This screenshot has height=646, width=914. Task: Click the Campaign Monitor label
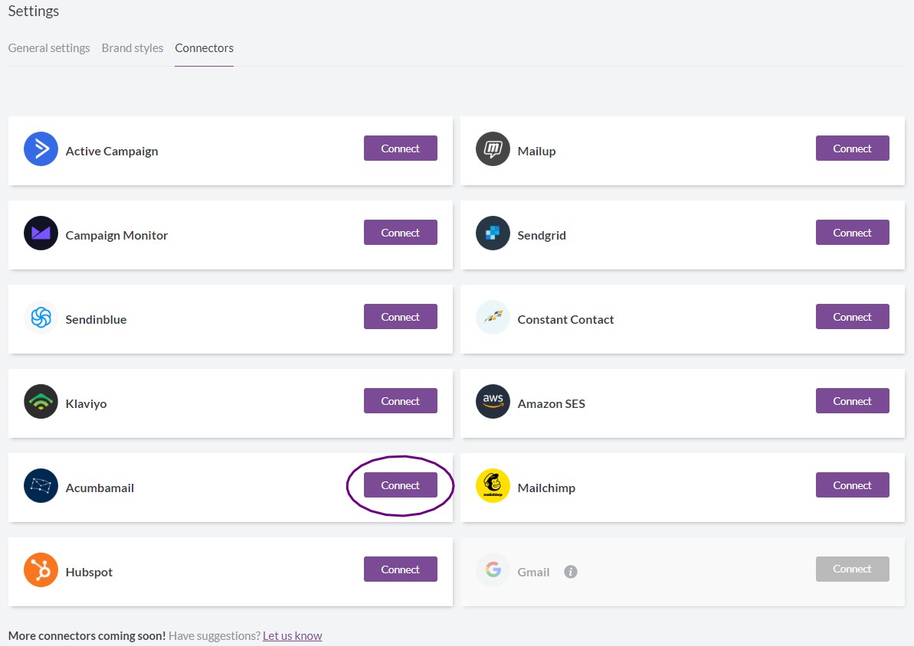pyautogui.click(x=116, y=235)
